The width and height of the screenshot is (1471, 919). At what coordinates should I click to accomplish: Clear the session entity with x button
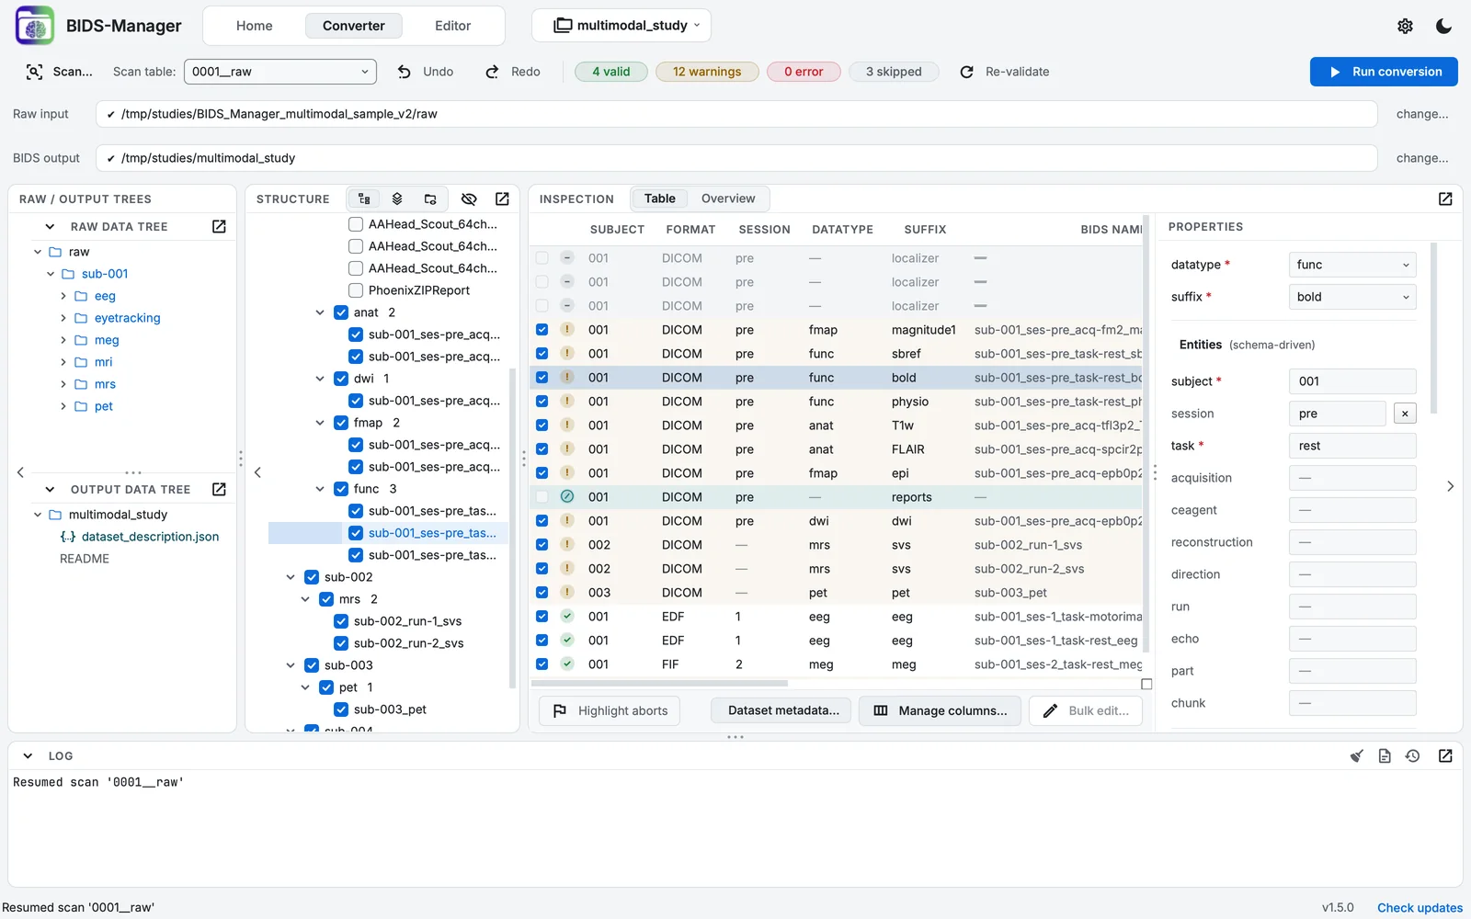(x=1405, y=414)
